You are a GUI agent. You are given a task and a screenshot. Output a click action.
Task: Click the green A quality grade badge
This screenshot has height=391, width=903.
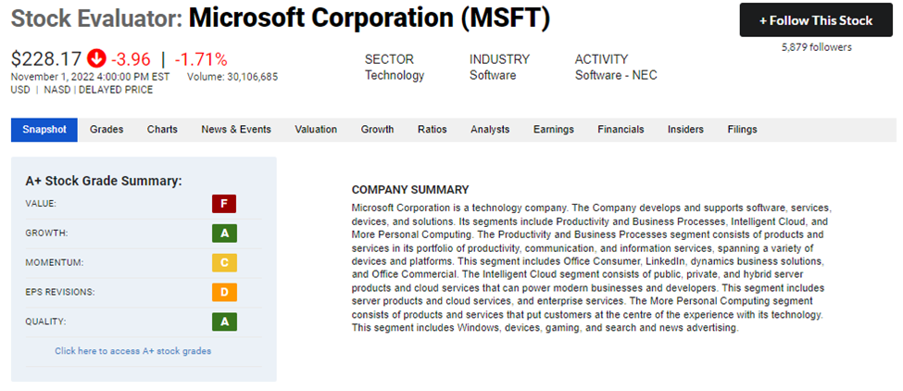(224, 322)
